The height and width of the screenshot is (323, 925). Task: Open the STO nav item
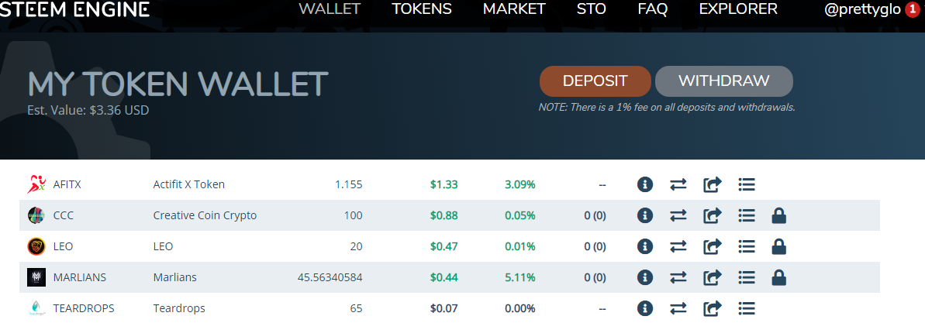(592, 9)
